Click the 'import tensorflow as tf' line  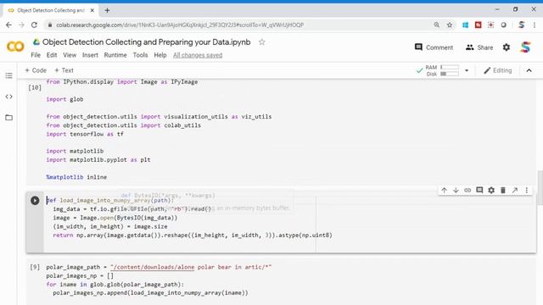click(x=85, y=134)
